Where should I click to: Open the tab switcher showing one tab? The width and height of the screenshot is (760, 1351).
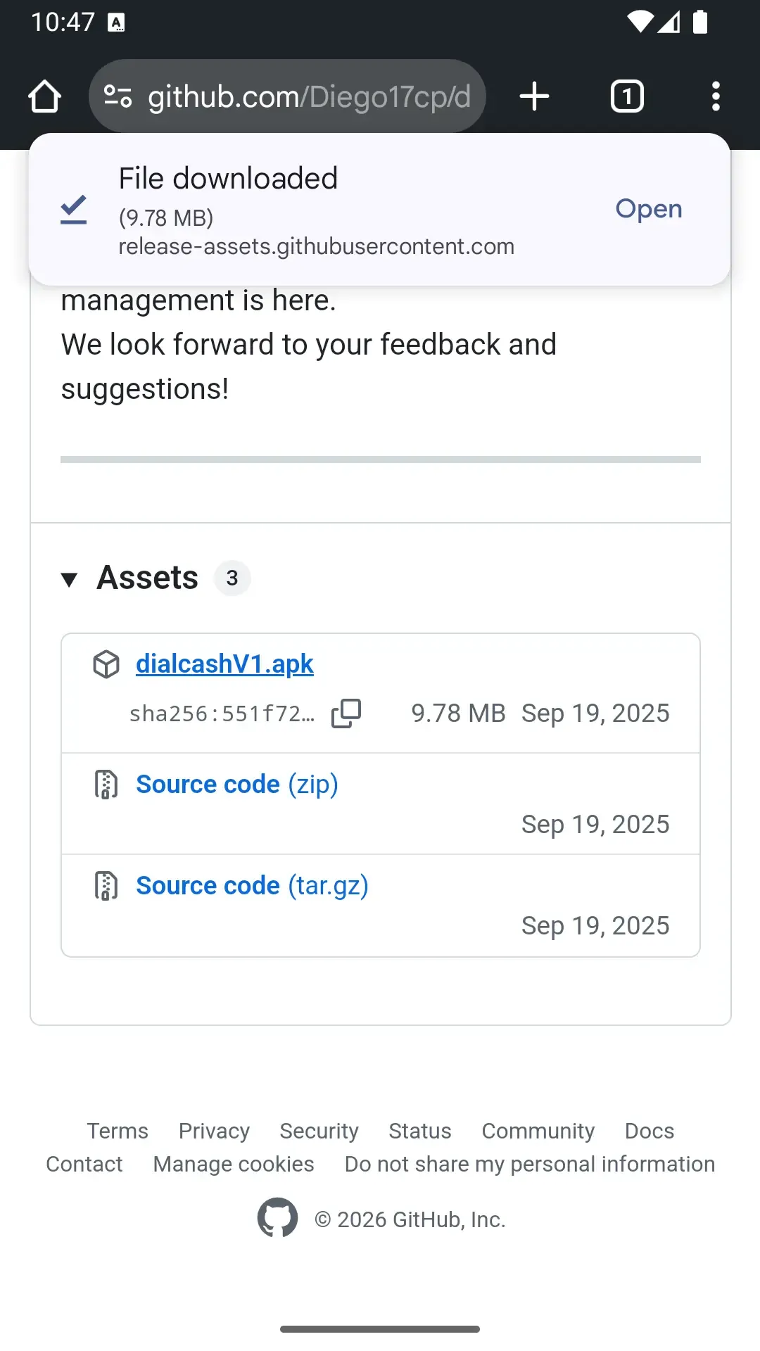coord(626,96)
